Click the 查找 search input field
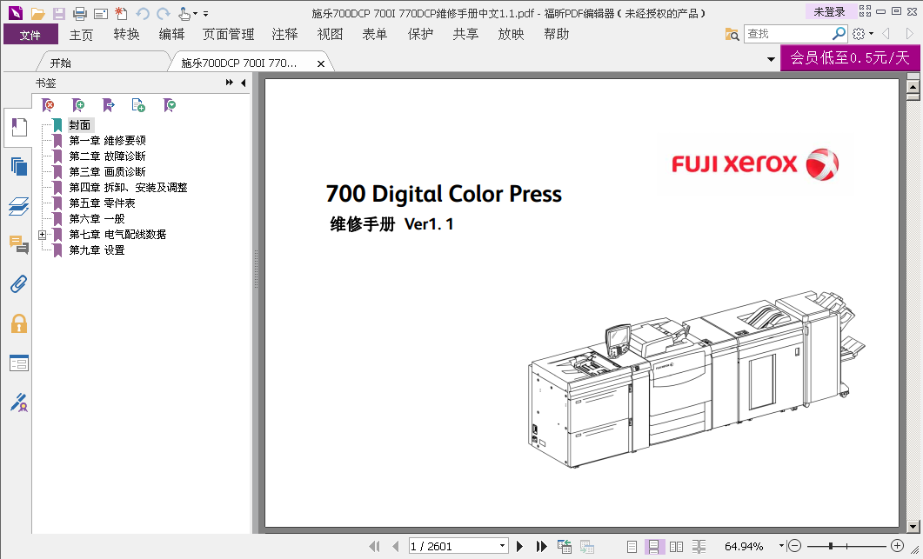923x559 pixels. click(788, 34)
